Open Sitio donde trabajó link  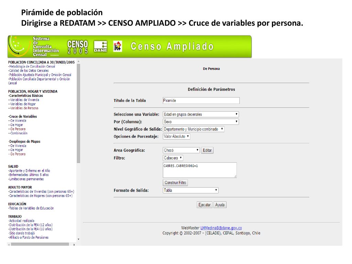click(x=22, y=233)
